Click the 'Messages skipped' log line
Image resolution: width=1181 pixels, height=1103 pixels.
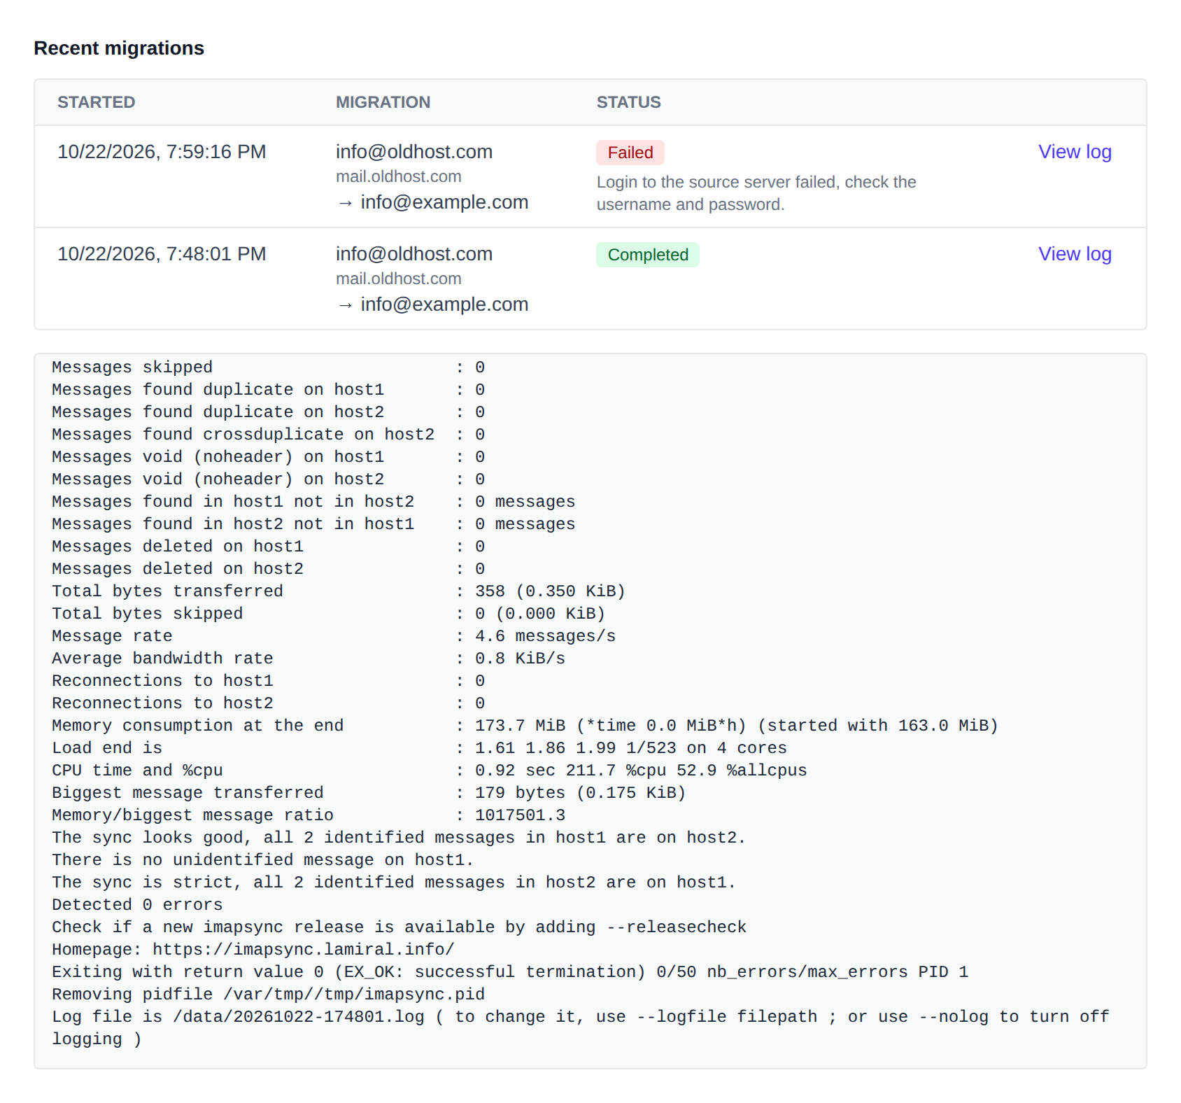tap(268, 367)
